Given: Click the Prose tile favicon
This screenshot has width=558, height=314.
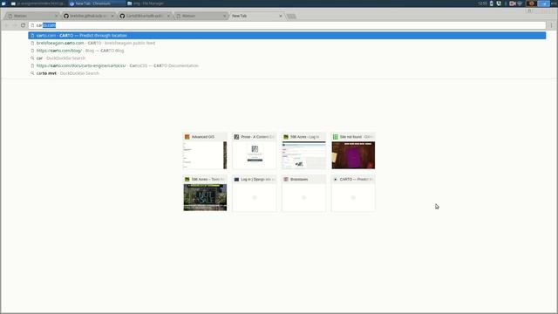Looking at the screenshot, I should point(236,137).
